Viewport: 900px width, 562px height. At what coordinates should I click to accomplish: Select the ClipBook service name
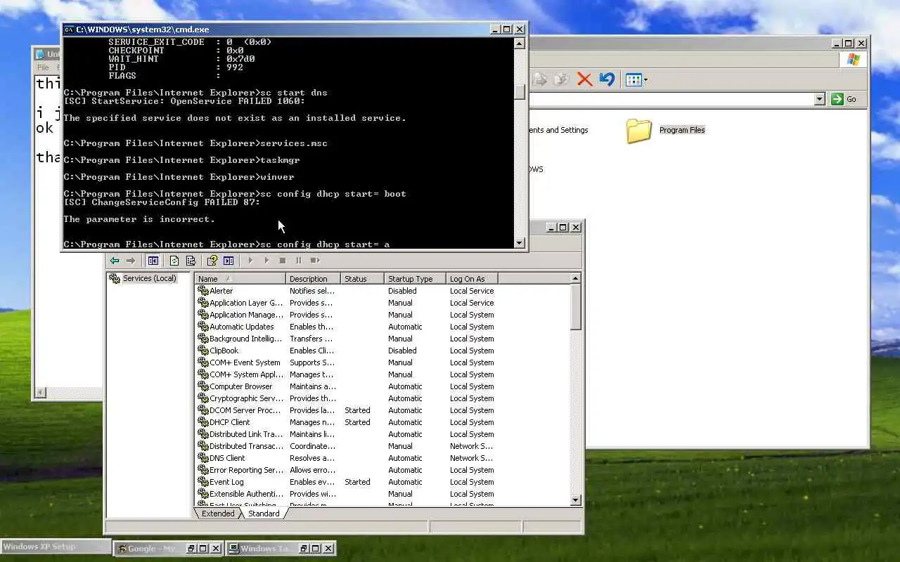click(224, 351)
